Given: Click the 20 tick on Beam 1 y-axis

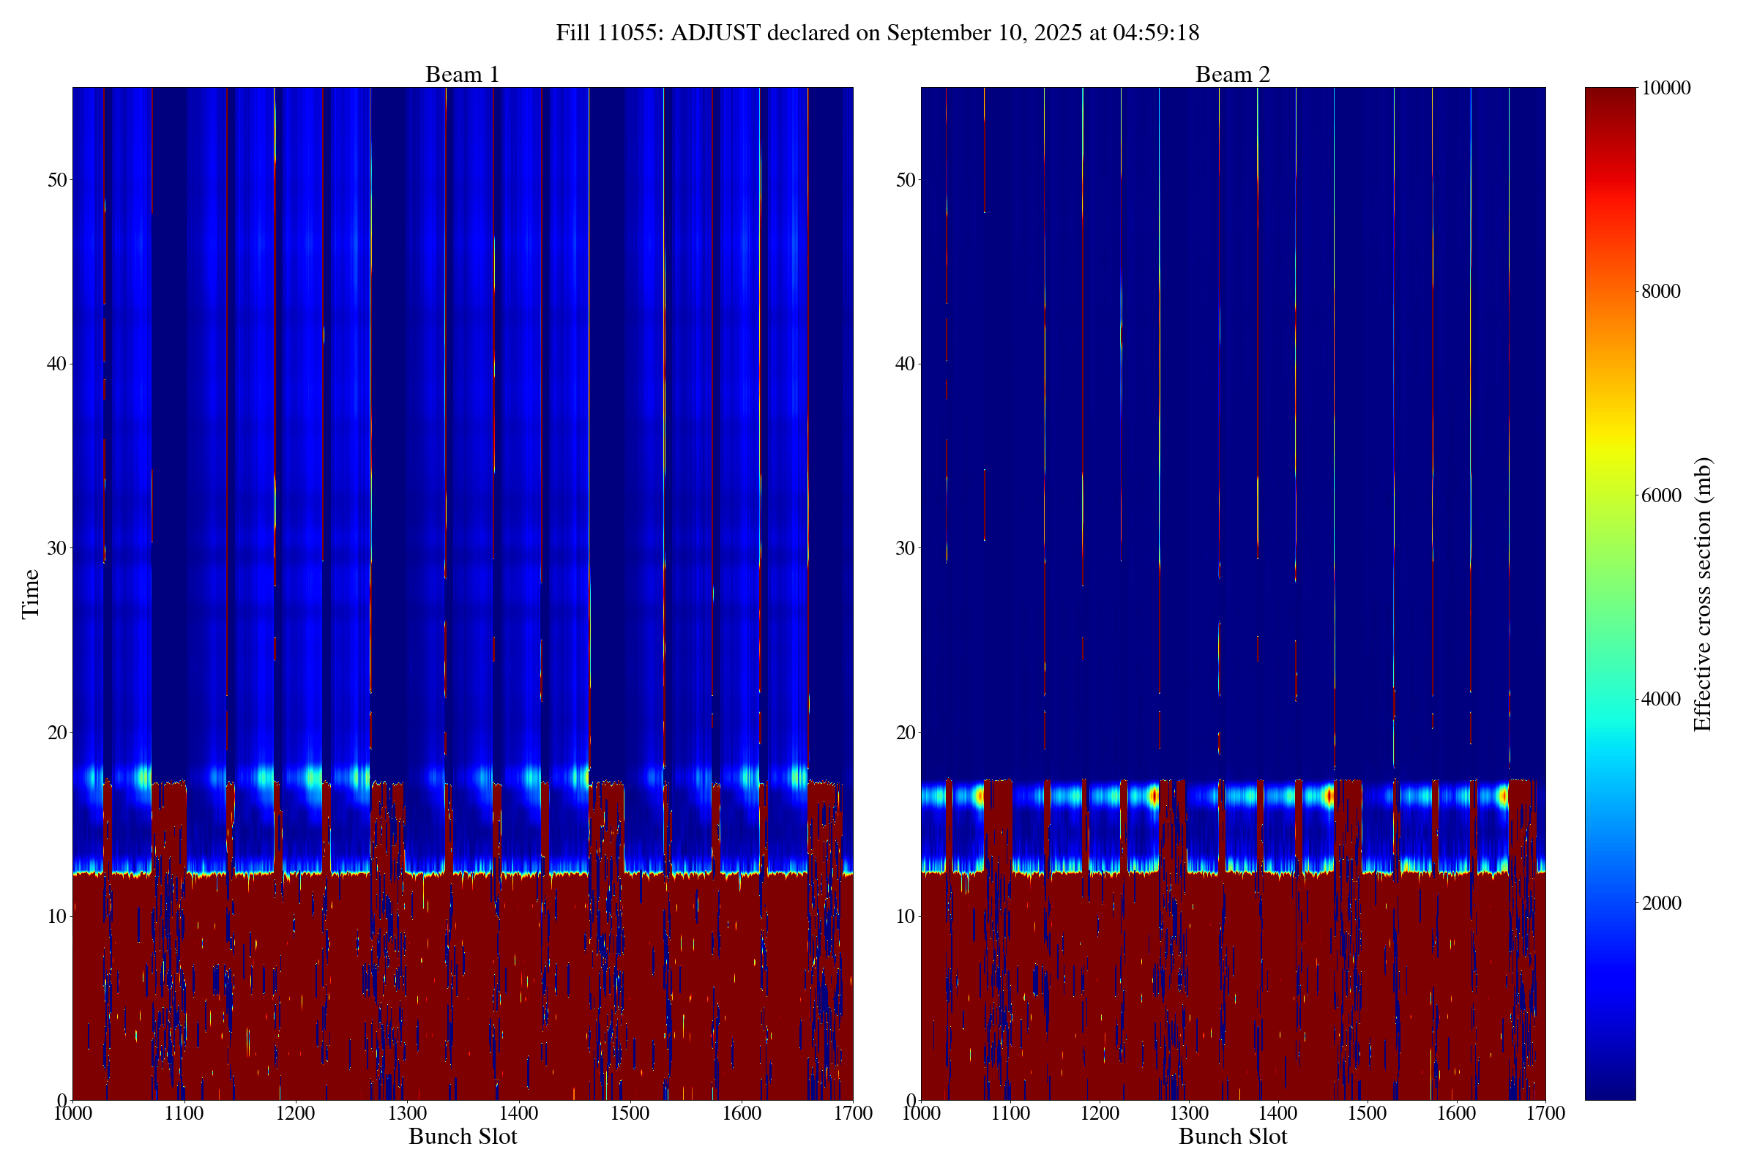Looking at the screenshot, I should pyautogui.click(x=57, y=733).
